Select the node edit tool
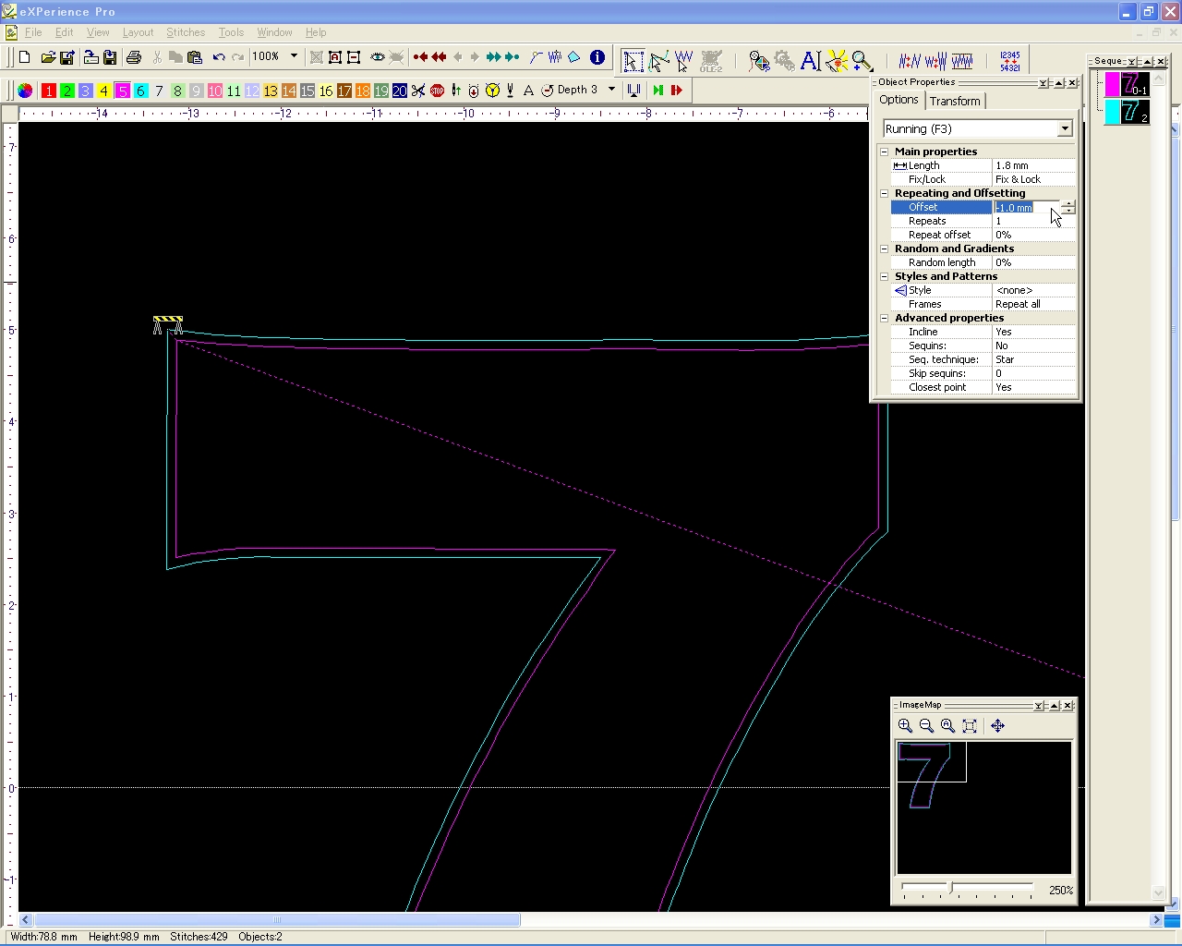Image resolution: width=1182 pixels, height=946 pixels. (659, 61)
